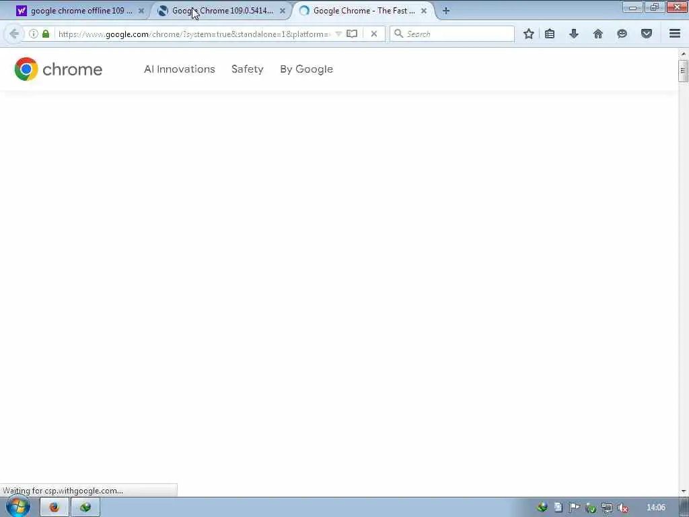Go back using the back arrow button

(x=14, y=34)
